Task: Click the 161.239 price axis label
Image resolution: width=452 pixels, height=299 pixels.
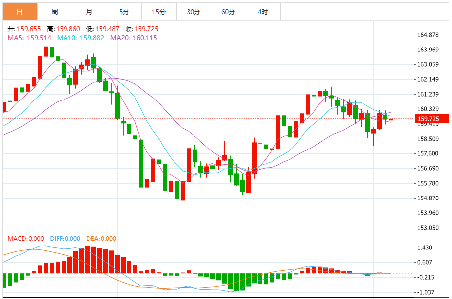Action: pyautogui.click(x=428, y=94)
